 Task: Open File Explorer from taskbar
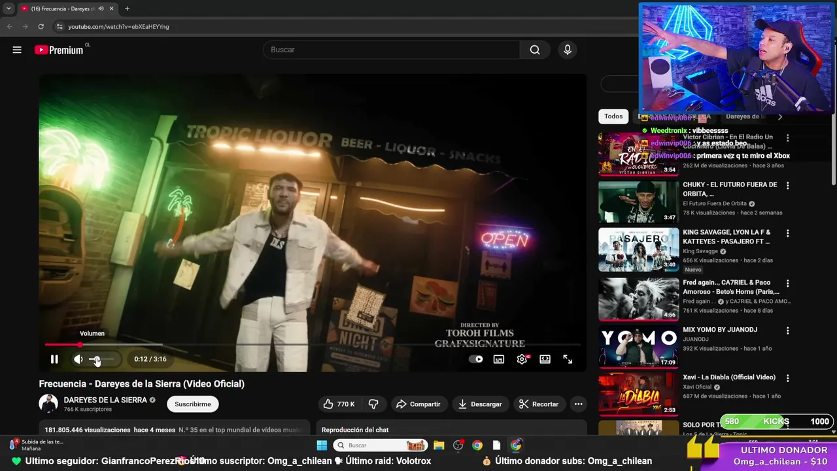click(439, 445)
